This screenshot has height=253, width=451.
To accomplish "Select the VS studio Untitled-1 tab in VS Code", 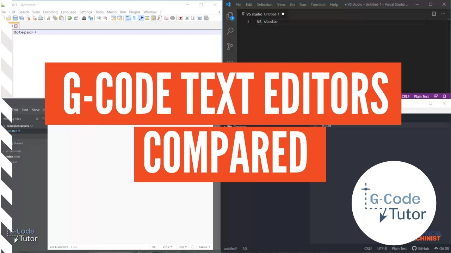I will (263, 14).
